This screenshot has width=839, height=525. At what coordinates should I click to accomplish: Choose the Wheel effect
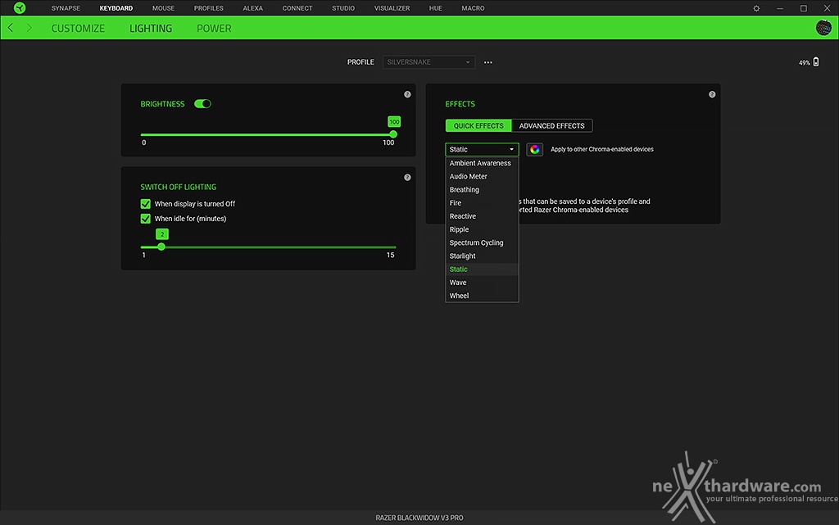[x=482, y=296]
